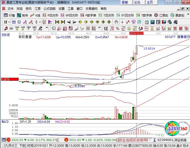Step forward with black right arrow
The image size is (190, 148).
click(x=74, y=22)
